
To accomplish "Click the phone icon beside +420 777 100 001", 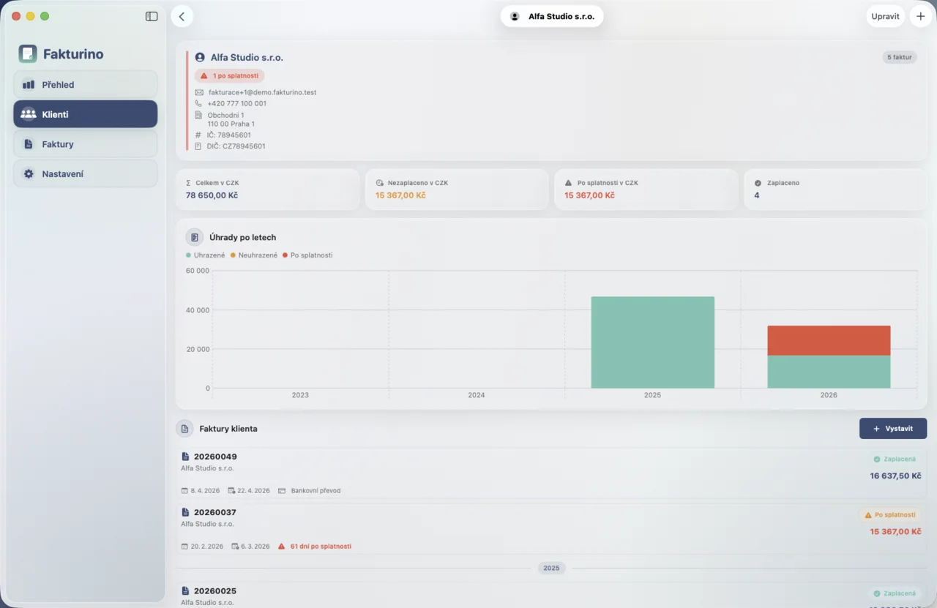I will [x=199, y=103].
